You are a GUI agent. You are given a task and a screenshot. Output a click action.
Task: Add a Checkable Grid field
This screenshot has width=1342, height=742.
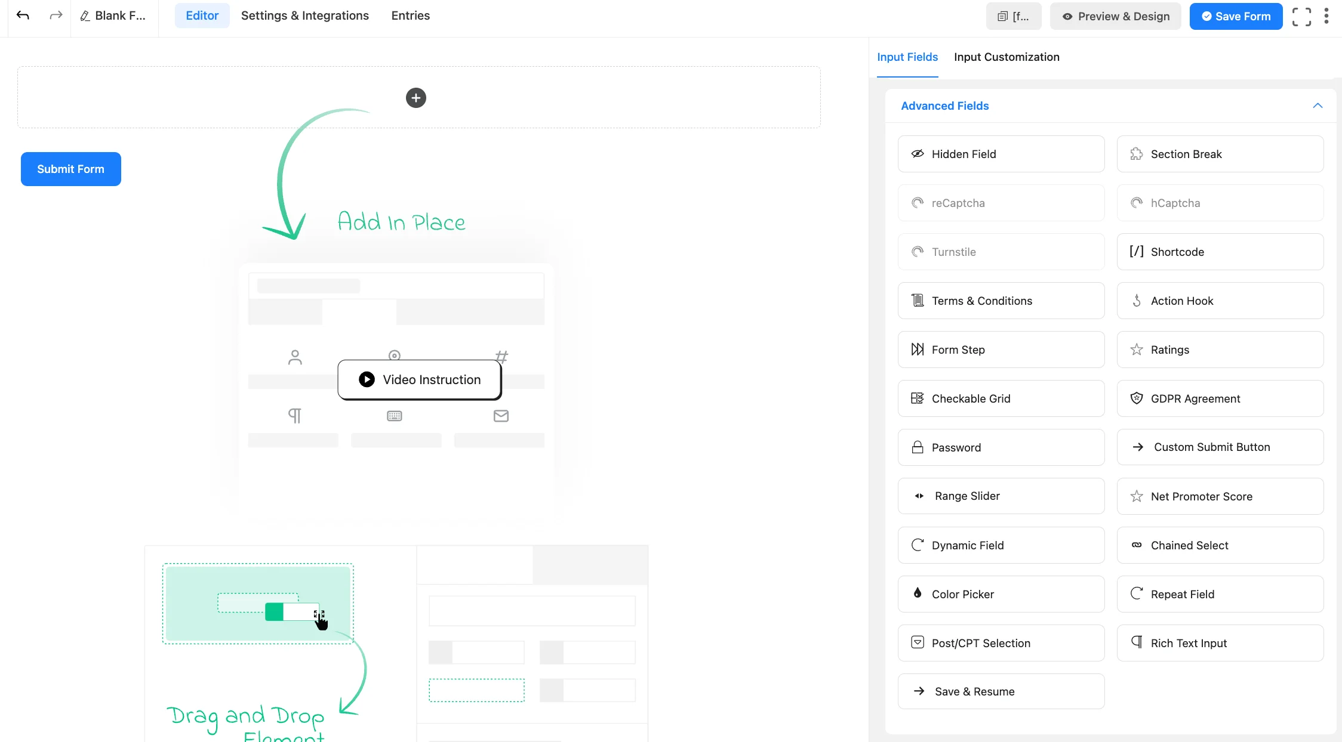1001,398
